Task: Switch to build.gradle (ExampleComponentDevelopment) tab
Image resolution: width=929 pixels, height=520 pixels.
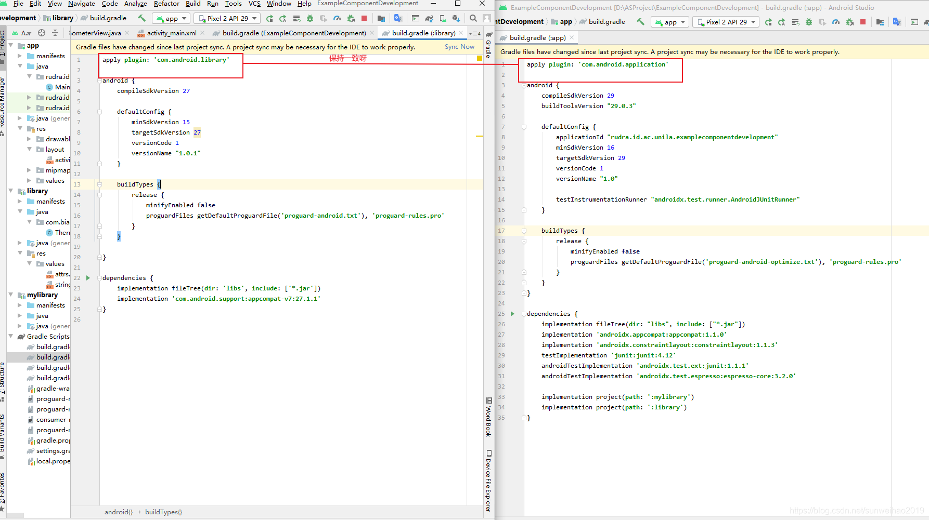Action: click(294, 33)
